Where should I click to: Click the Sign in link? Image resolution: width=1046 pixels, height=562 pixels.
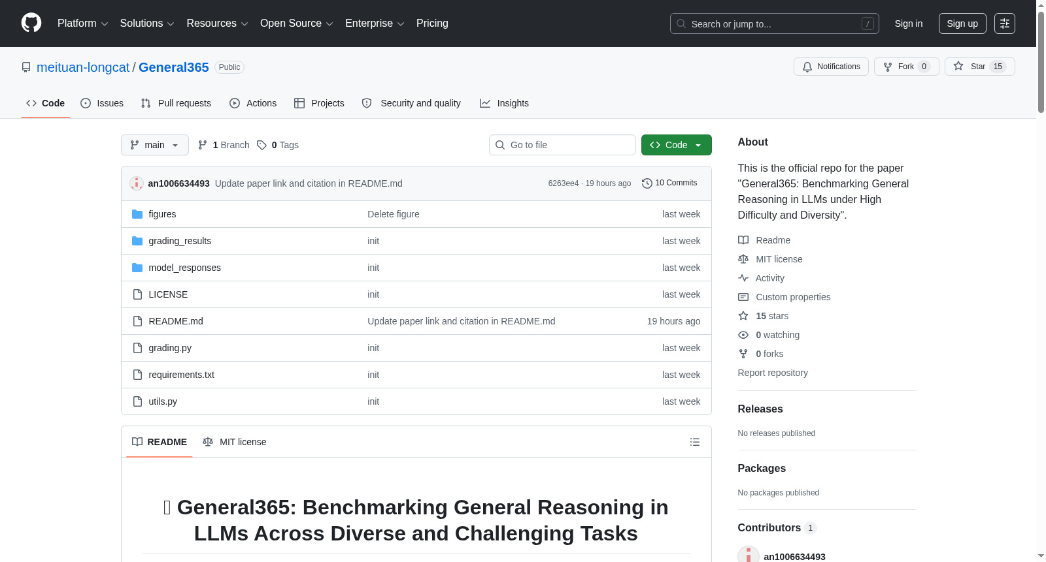click(x=909, y=23)
